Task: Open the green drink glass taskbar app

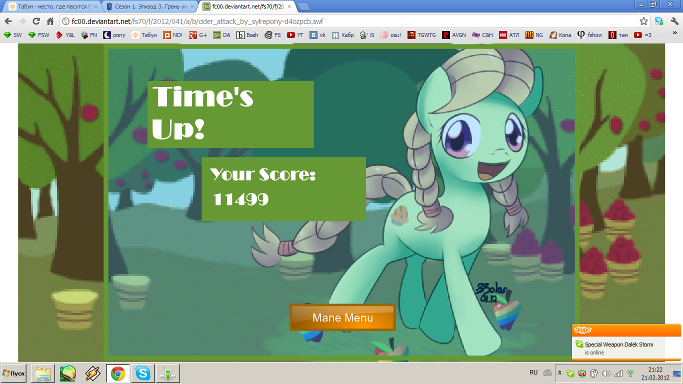Action: coord(168,373)
